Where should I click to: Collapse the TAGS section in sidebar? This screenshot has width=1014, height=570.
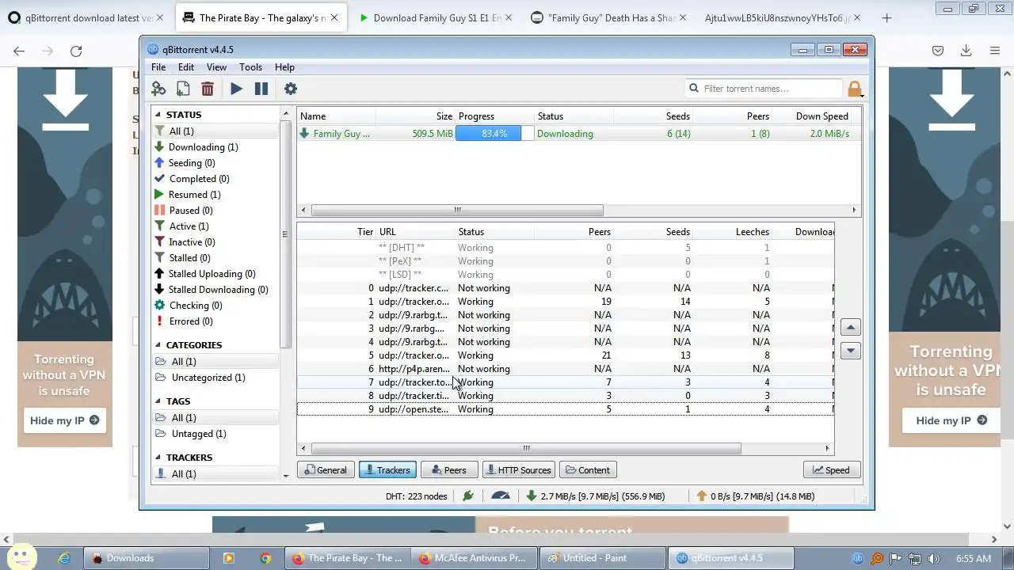tap(158, 401)
